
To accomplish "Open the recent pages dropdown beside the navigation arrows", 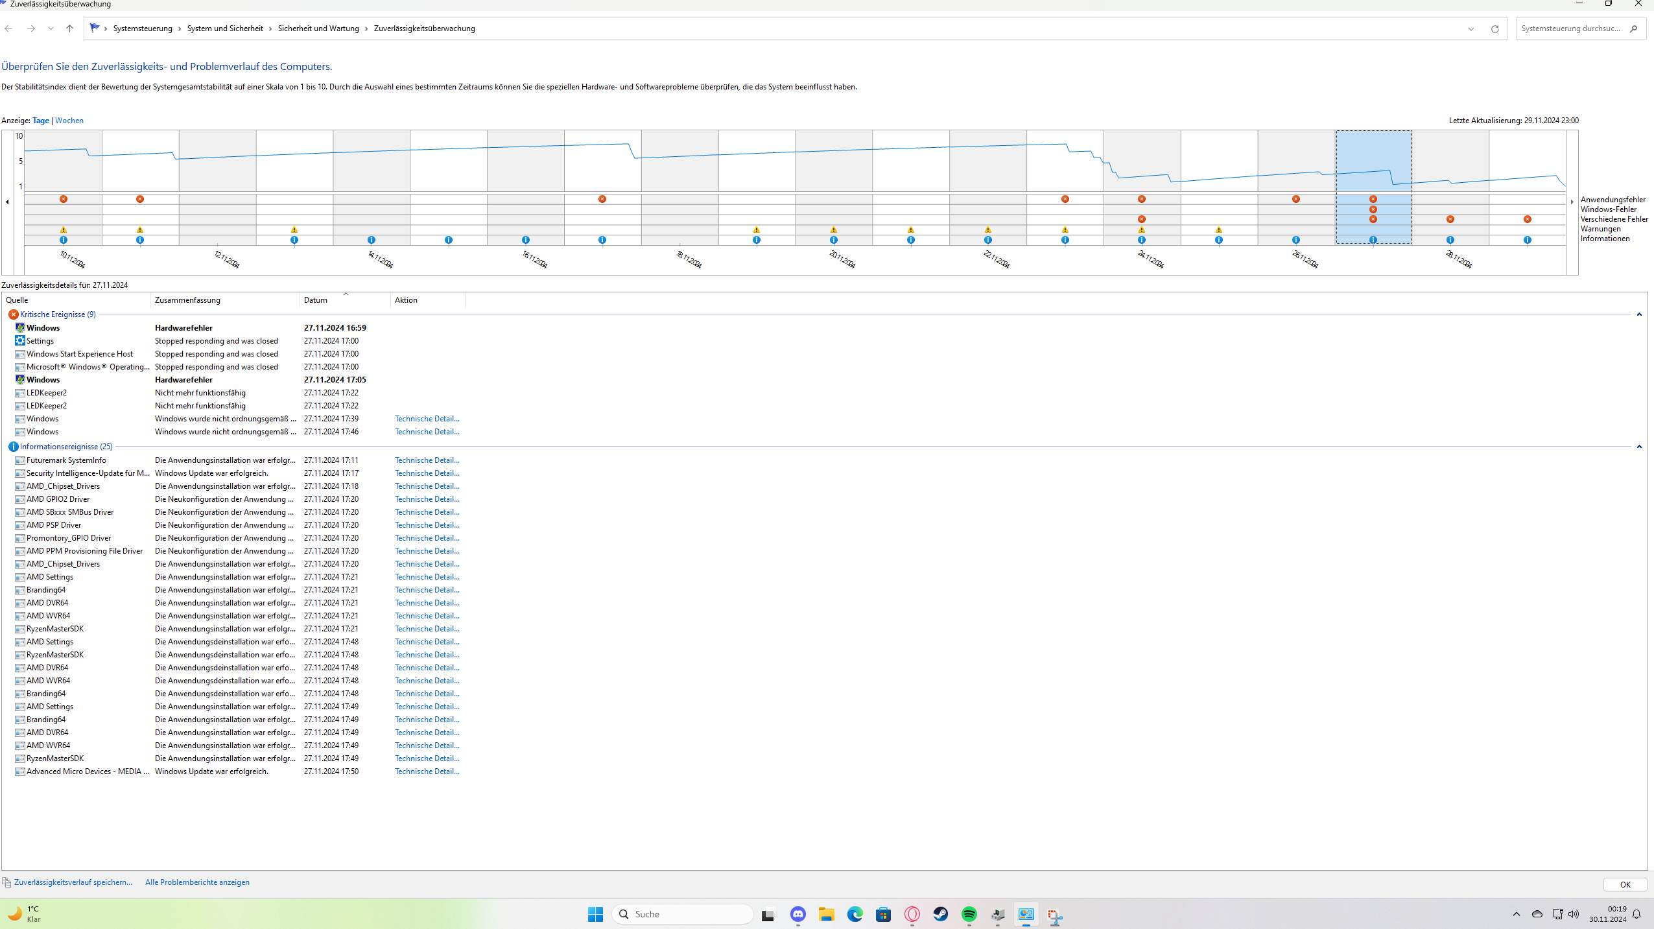I will pos(51,29).
